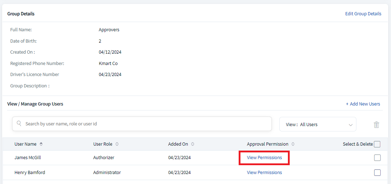This screenshot has height=184, width=391.
Task: Click the User Name column header
Action: click(x=25, y=144)
